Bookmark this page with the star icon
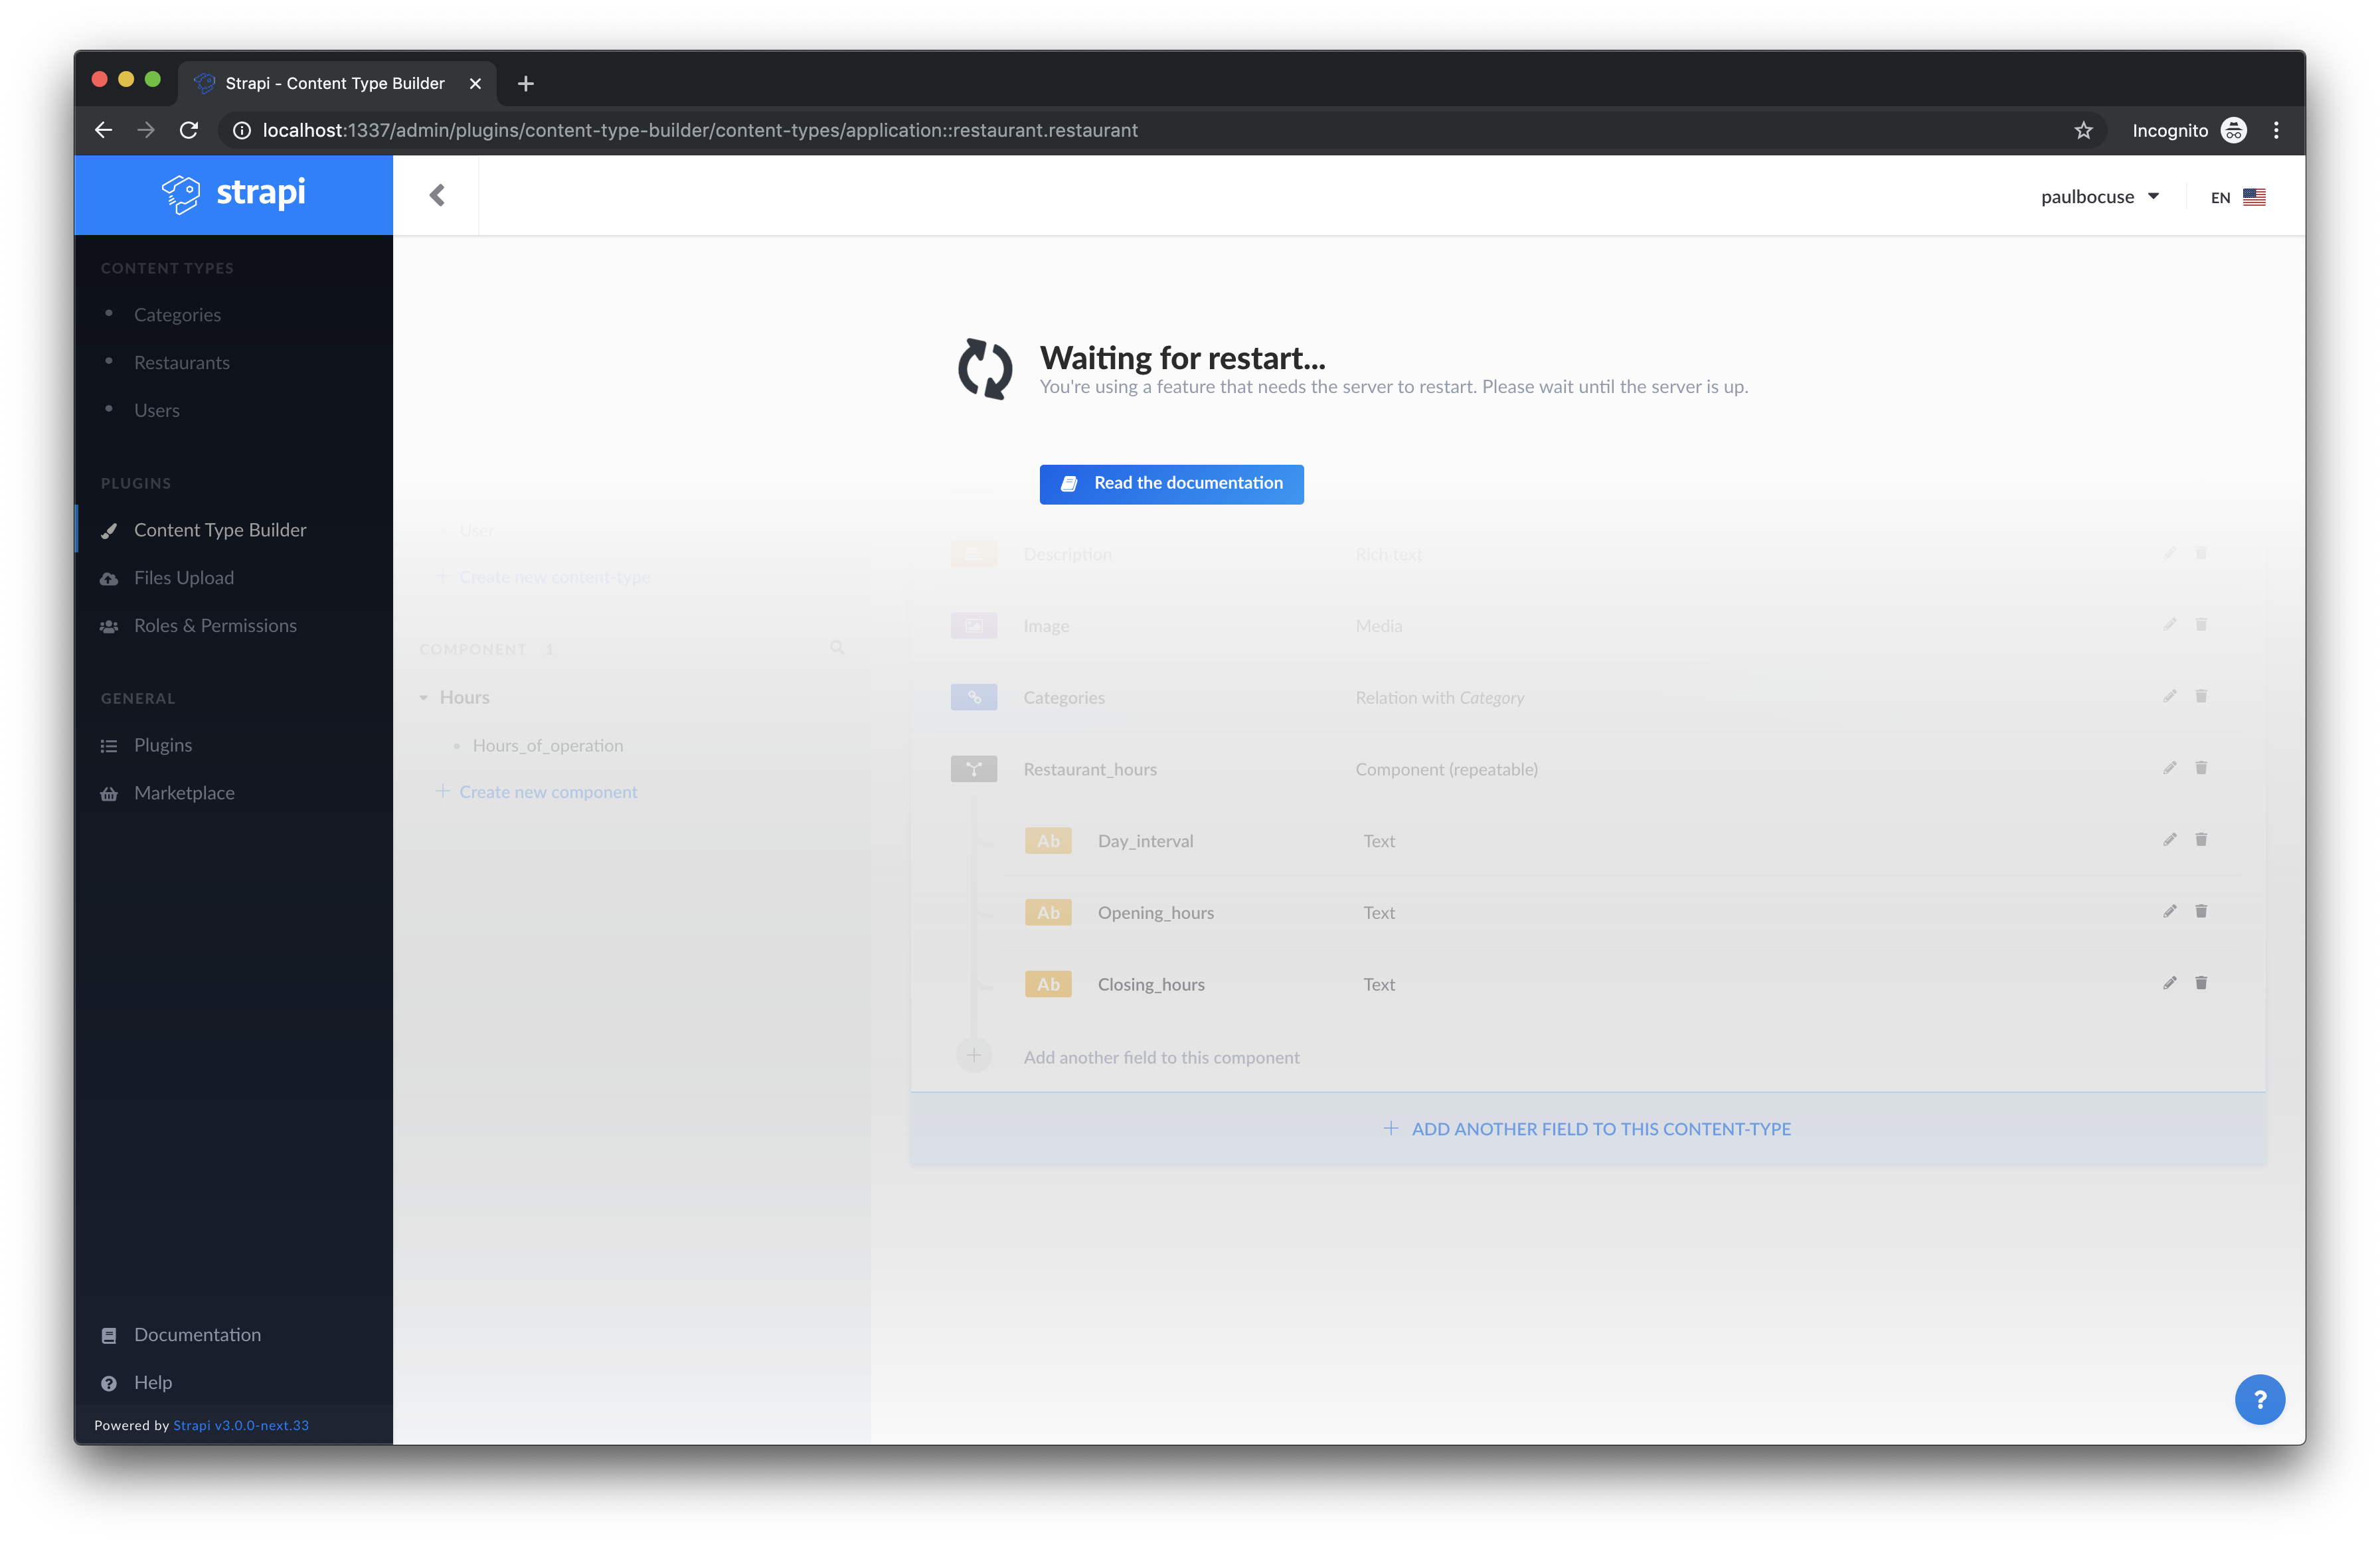 pyautogui.click(x=2083, y=130)
